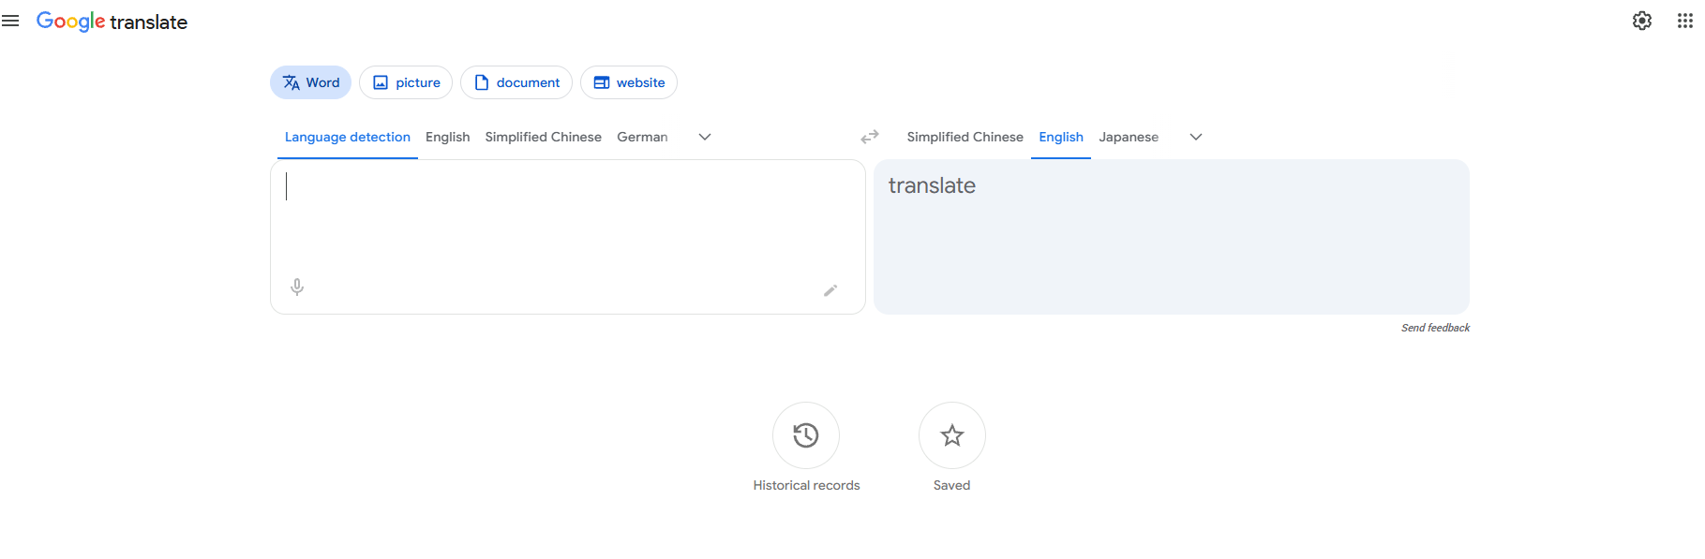
Task: Expand the target languages dropdown
Action: (1196, 137)
